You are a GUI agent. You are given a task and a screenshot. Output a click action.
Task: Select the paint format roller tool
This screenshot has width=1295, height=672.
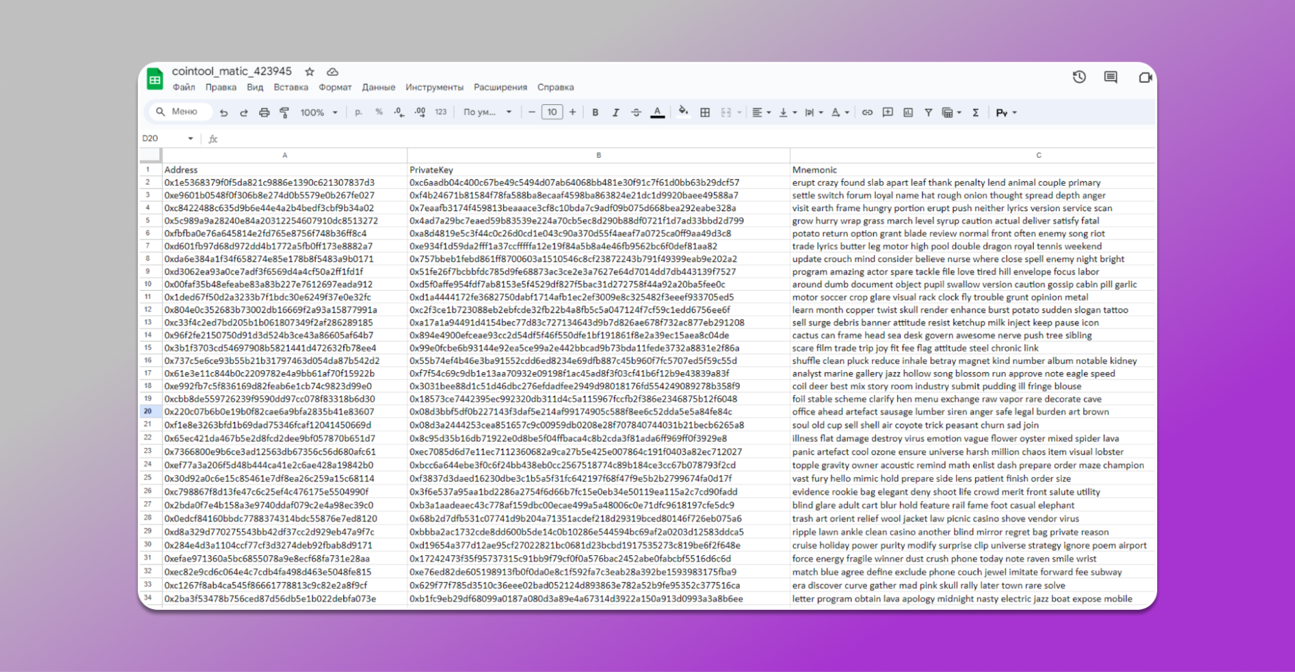pos(284,113)
